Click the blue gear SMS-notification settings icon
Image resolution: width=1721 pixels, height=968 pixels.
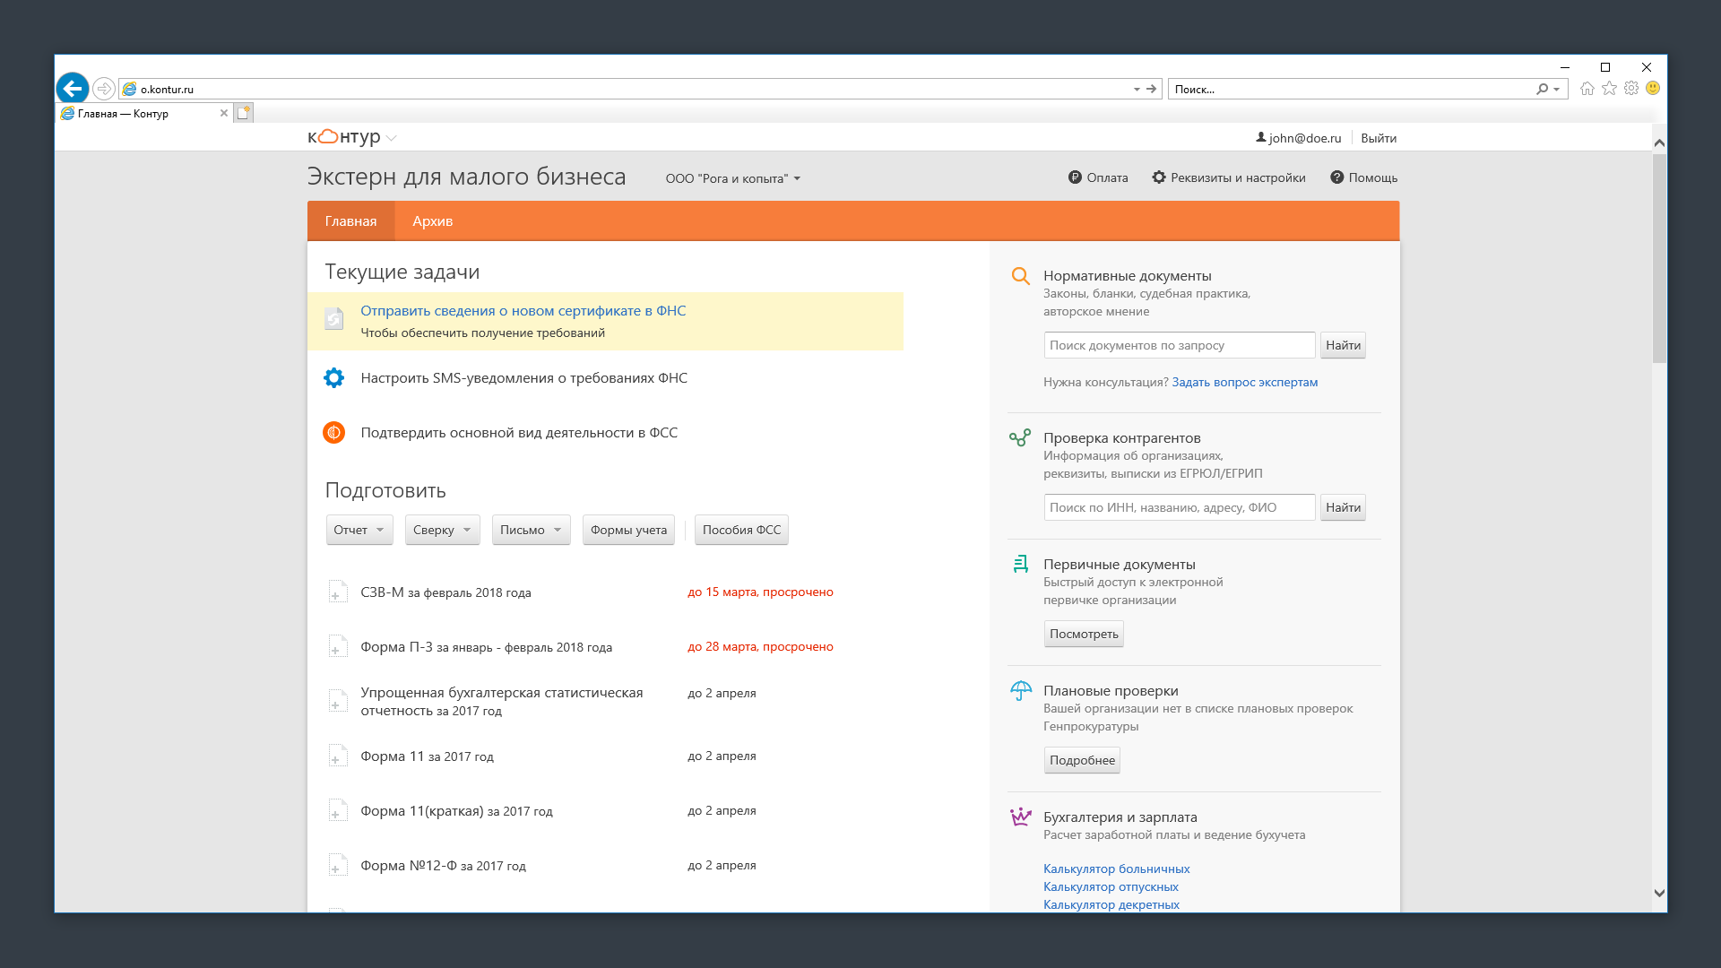pyautogui.click(x=333, y=378)
